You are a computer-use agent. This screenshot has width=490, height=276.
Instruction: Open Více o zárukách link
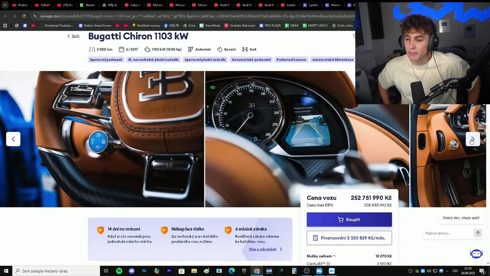266,249
